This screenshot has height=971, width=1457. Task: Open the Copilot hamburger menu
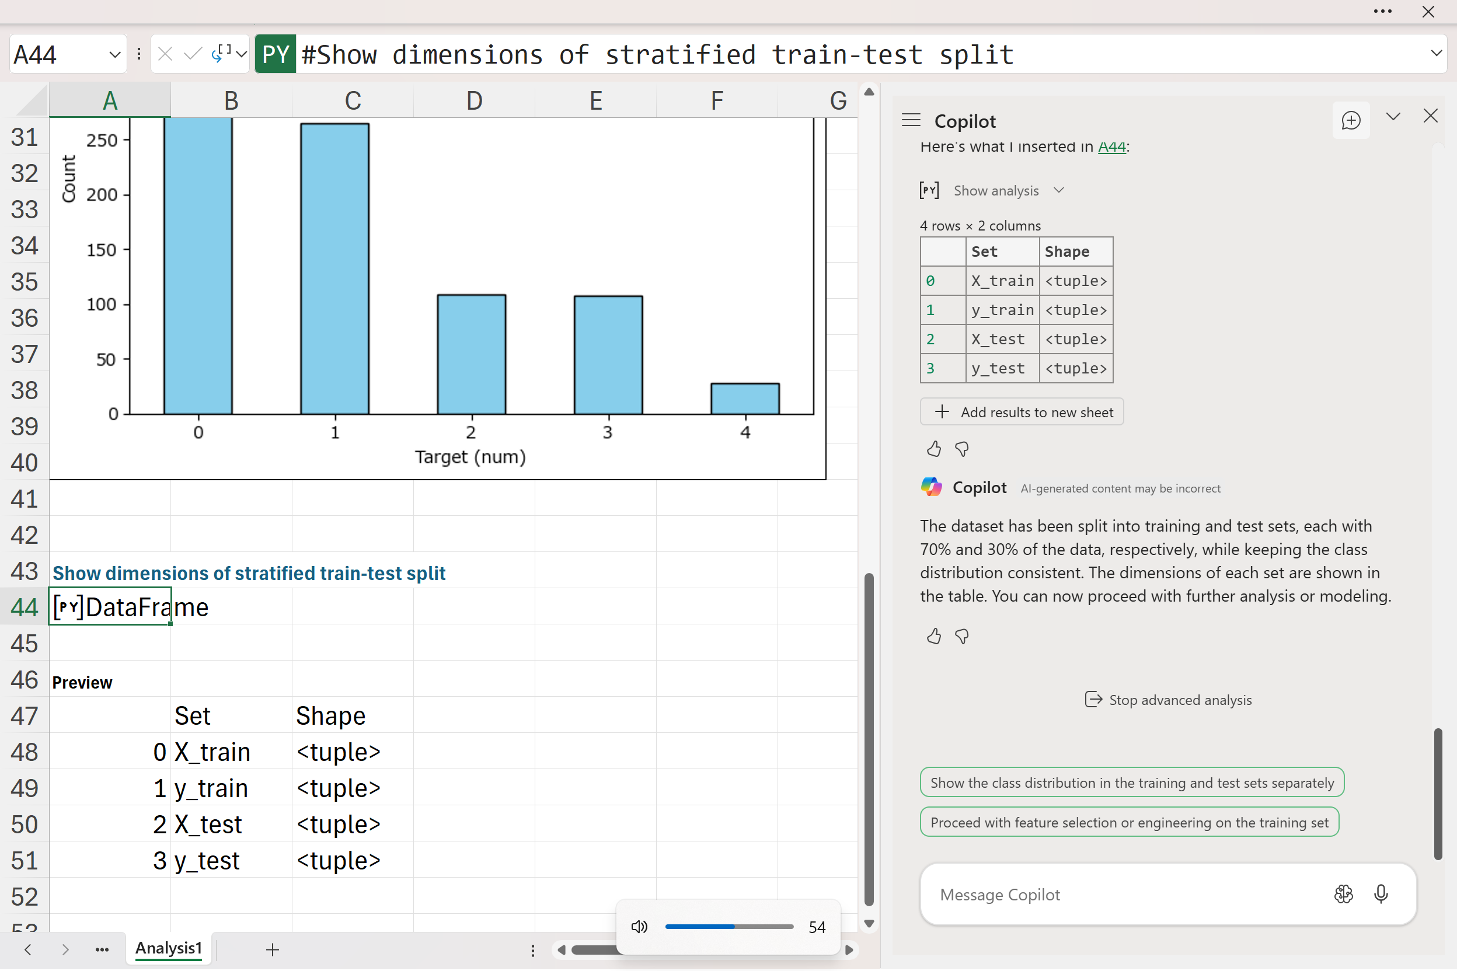coord(911,120)
